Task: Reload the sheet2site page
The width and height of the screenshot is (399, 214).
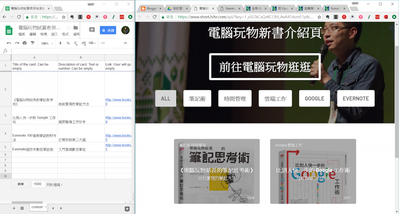Action: coord(155,17)
